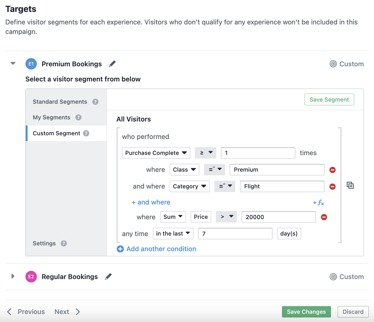
Task: Open the Sum aggregation dropdown
Action: [x=173, y=217]
